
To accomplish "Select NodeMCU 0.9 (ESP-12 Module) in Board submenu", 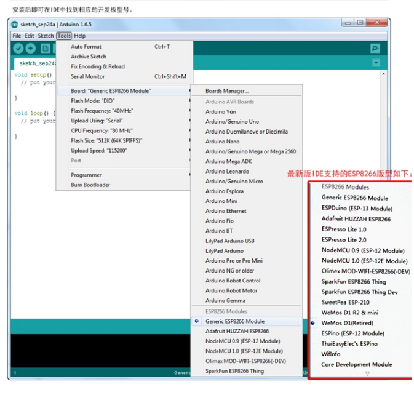I will click(x=246, y=341).
